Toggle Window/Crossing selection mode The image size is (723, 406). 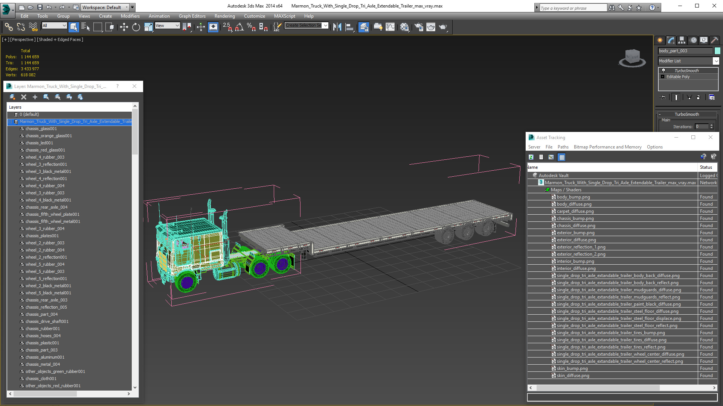[110, 27]
